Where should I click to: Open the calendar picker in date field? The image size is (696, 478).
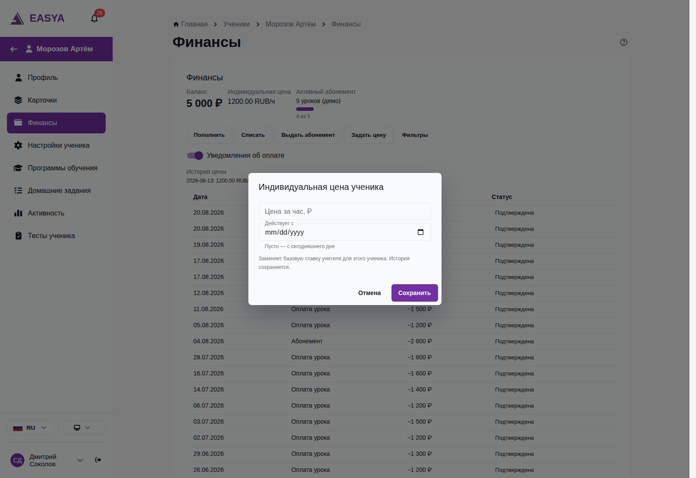coord(421,232)
